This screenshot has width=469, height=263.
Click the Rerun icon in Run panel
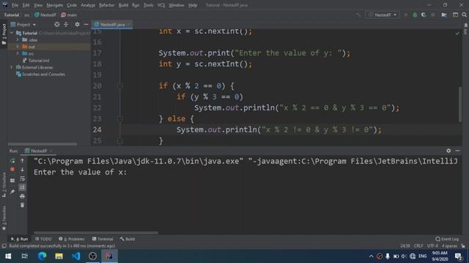tap(12, 161)
